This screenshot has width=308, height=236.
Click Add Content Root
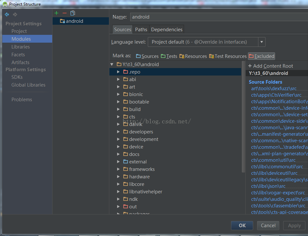click(270, 66)
